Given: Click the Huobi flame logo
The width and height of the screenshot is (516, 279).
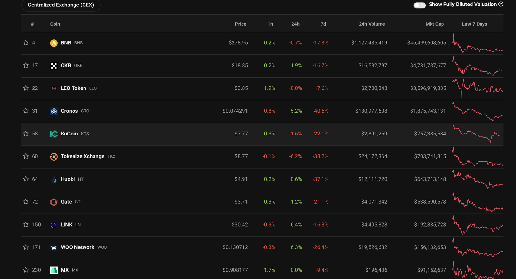Looking at the screenshot, I should 54,179.
